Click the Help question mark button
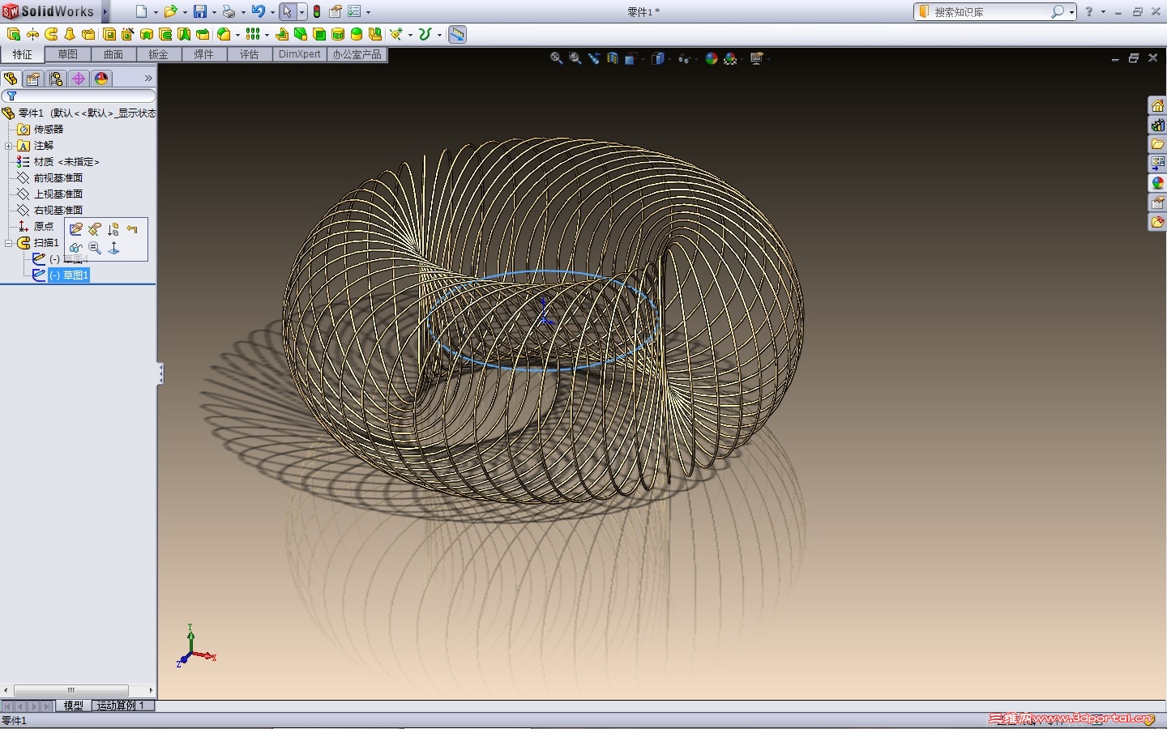This screenshot has width=1167, height=729. 1089,11
